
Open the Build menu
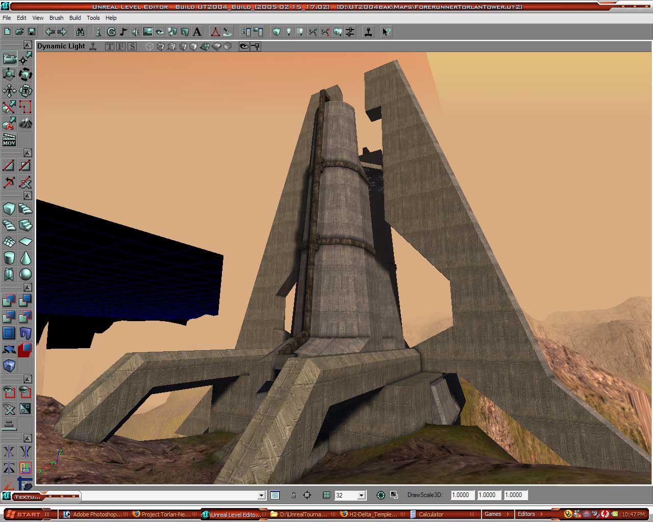[x=75, y=18]
